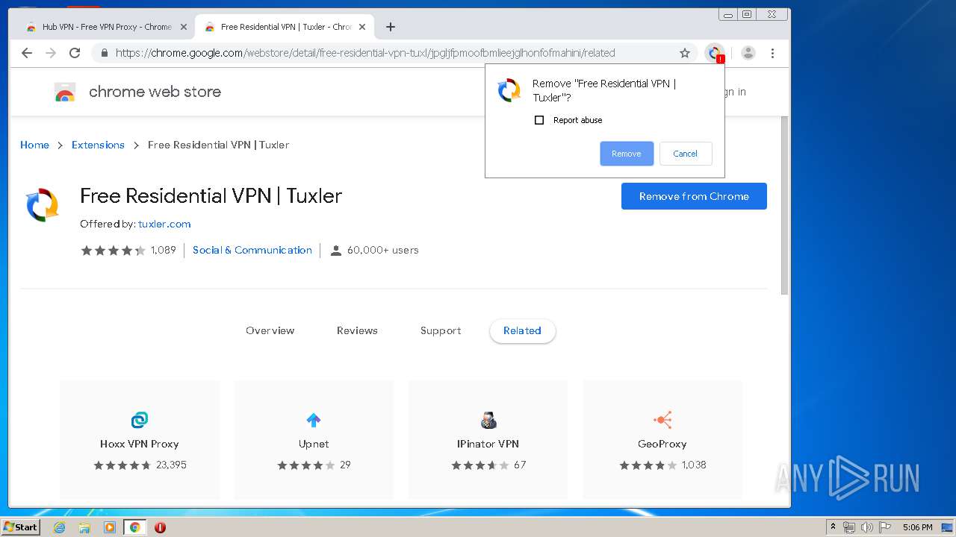The height and width of the screenshot is (537, 956).
Task: Click the Chrome Web Store logo
Action: (x=65, y=92)
